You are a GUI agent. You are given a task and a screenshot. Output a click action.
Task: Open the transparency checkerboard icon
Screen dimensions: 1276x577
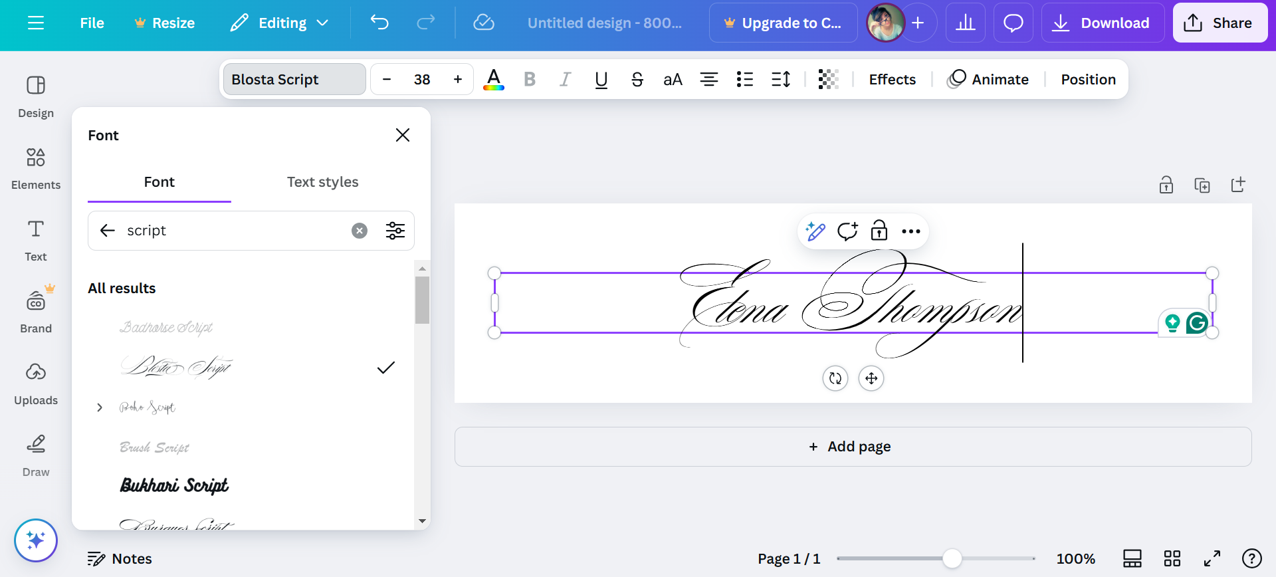click(828, 80)
